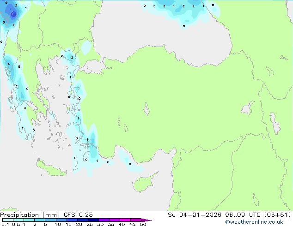Select the 45–50 mm magenta legend swatch
The width and height of the screenshot is (293, 226).
(x=137, y=220)
